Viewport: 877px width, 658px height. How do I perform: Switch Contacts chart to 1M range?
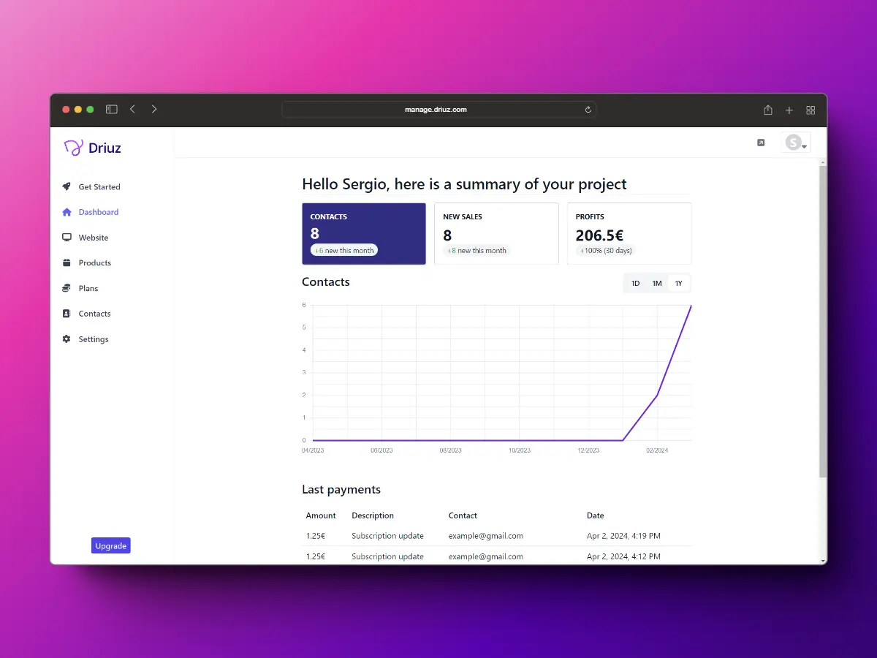point(657,284)
